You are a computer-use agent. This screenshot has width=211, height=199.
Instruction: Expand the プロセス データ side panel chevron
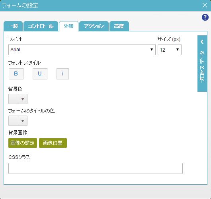click(x=202, y=42)
